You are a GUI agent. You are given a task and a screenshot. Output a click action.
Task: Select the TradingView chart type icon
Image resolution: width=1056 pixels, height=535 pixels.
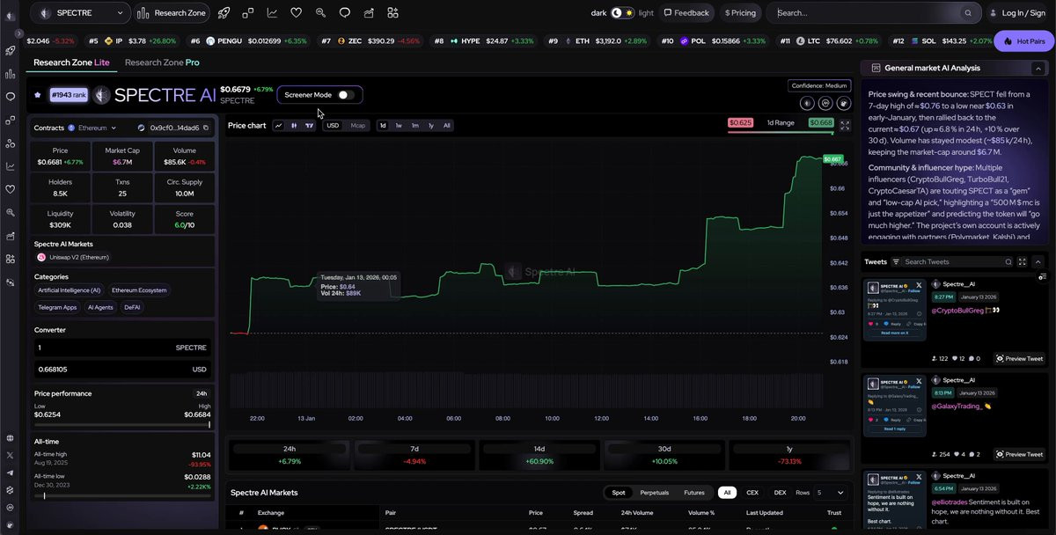[x=309, y=126]
